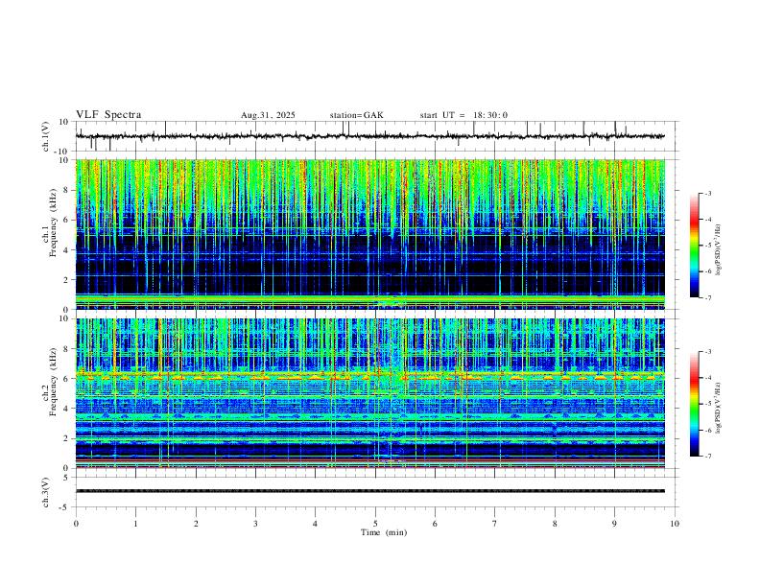Click the time axis tick label "3"

pos(255,524)
